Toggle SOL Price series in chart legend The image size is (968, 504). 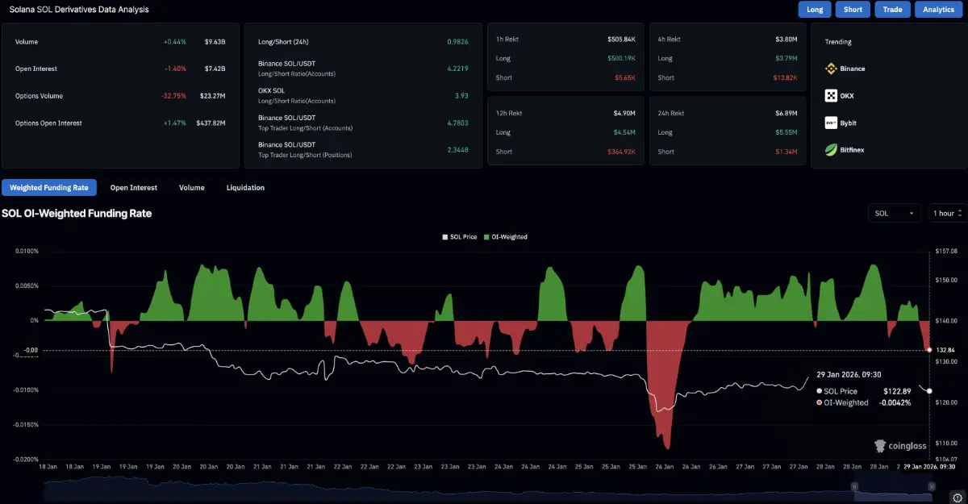point(460,237)
